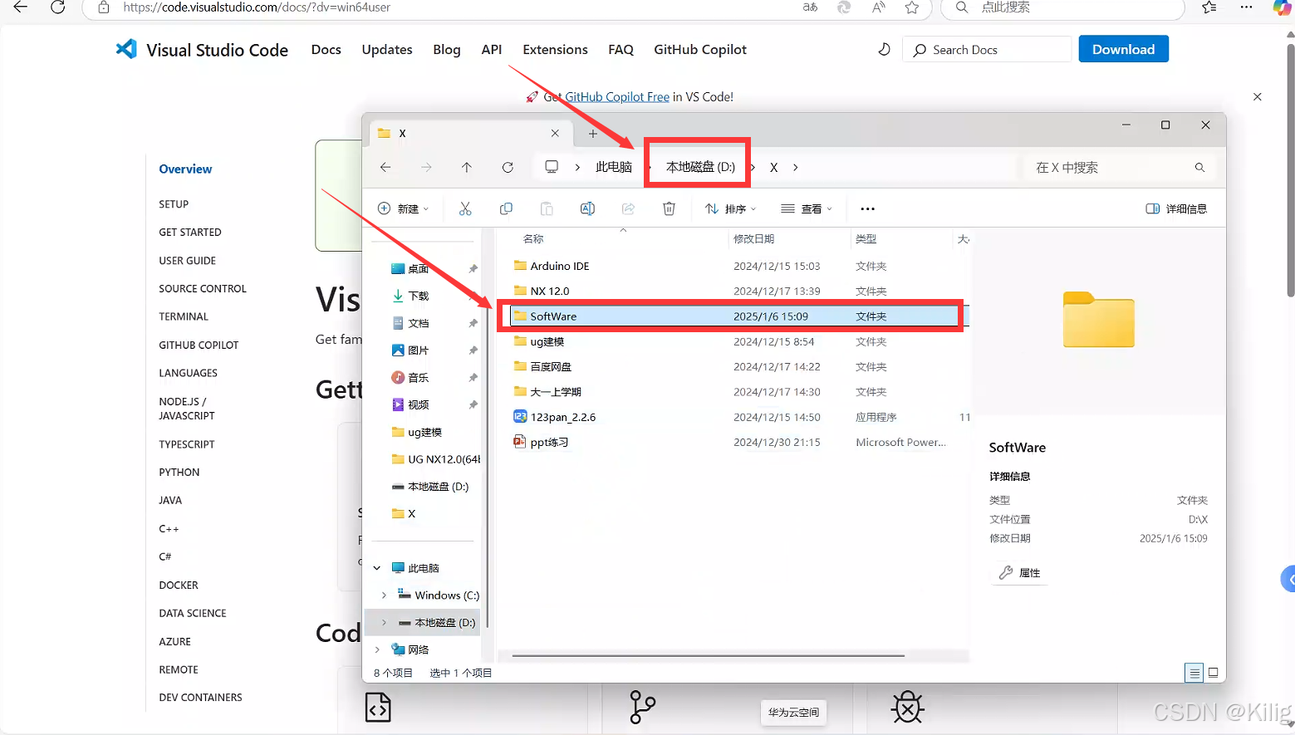
Task: Click the Share icon in Explorer toolbar
Action: tap(628, 208)
